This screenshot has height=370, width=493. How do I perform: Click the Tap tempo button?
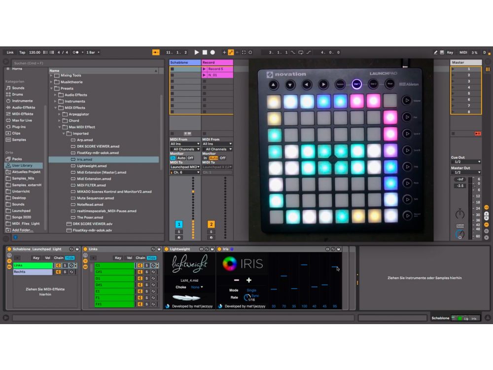pos(22,52)
